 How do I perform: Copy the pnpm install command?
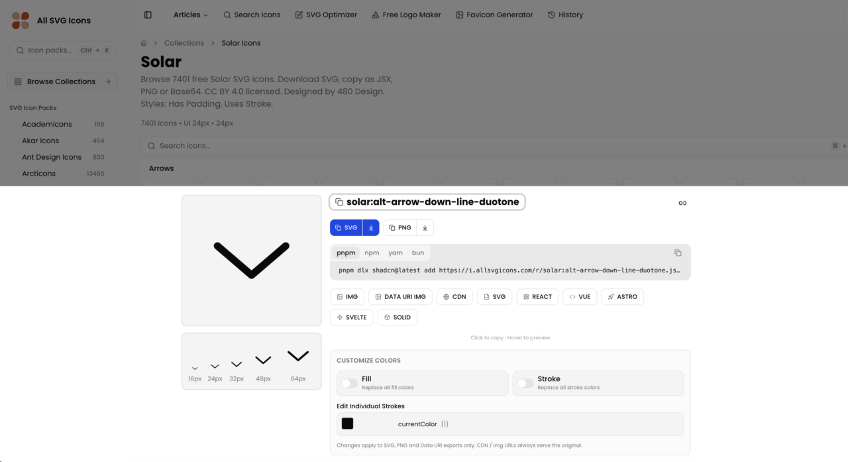pyautogui.click(x=678, y=253)
